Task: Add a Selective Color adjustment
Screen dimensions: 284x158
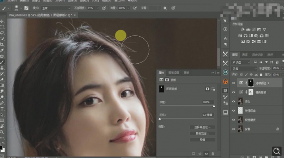Action: tap(259, 42)
